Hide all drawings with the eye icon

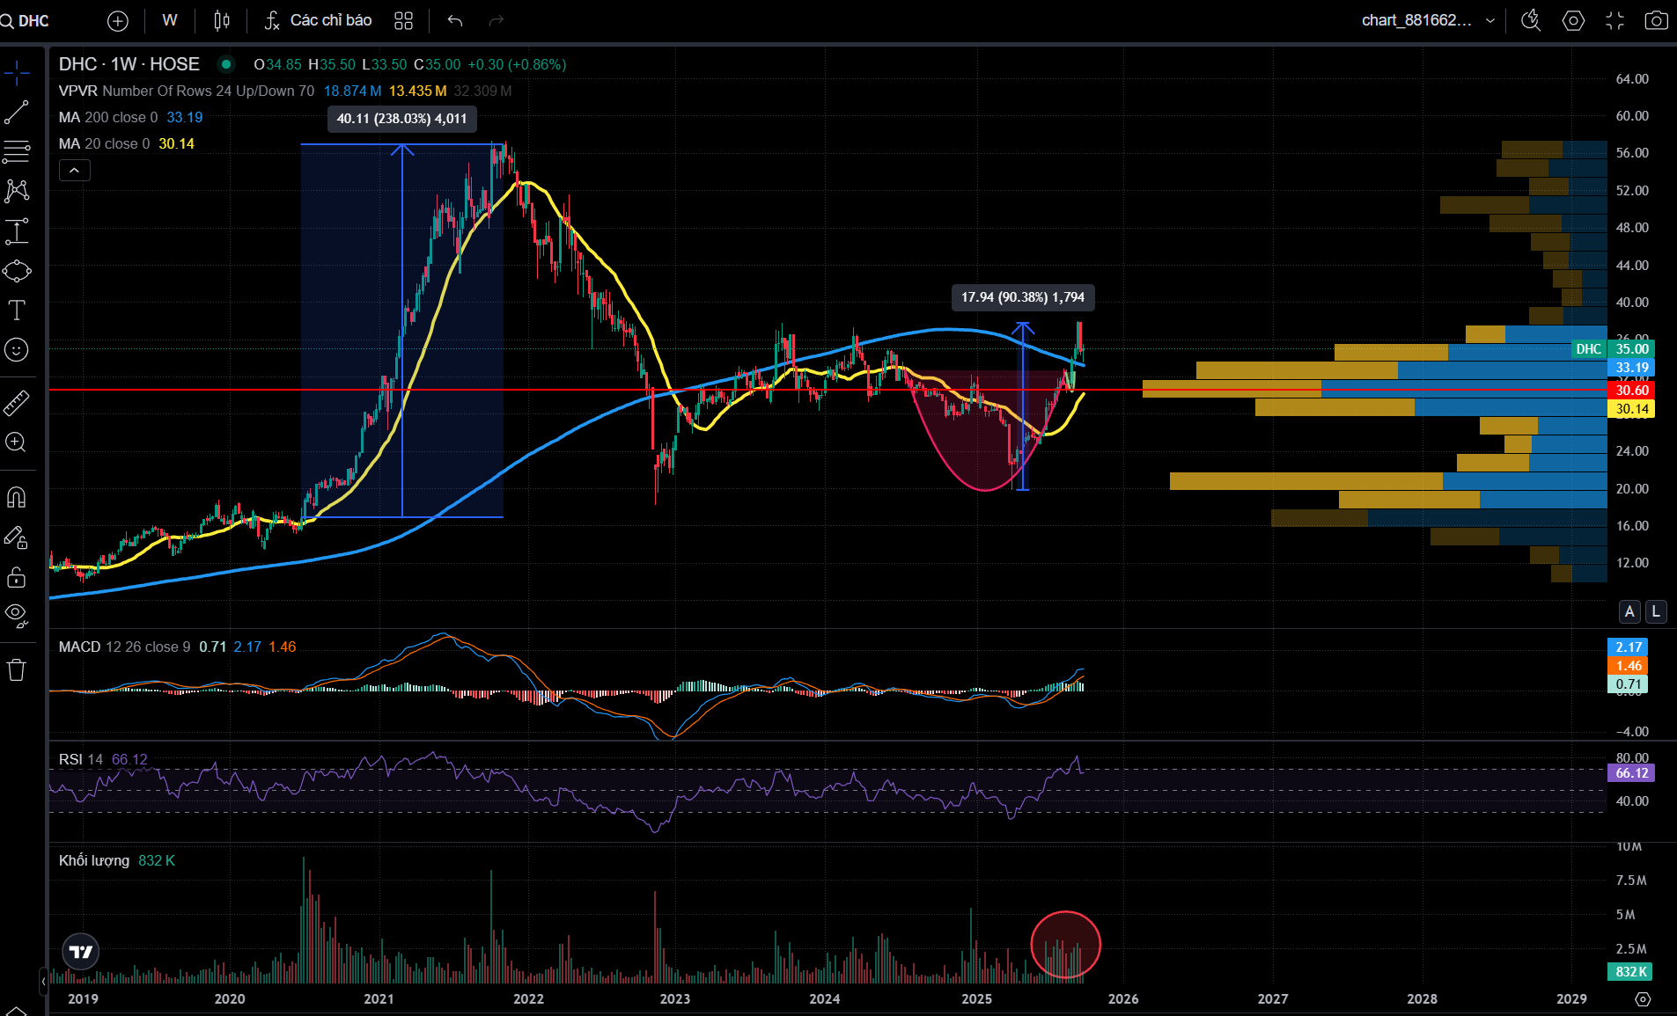(x=17, y=616)
